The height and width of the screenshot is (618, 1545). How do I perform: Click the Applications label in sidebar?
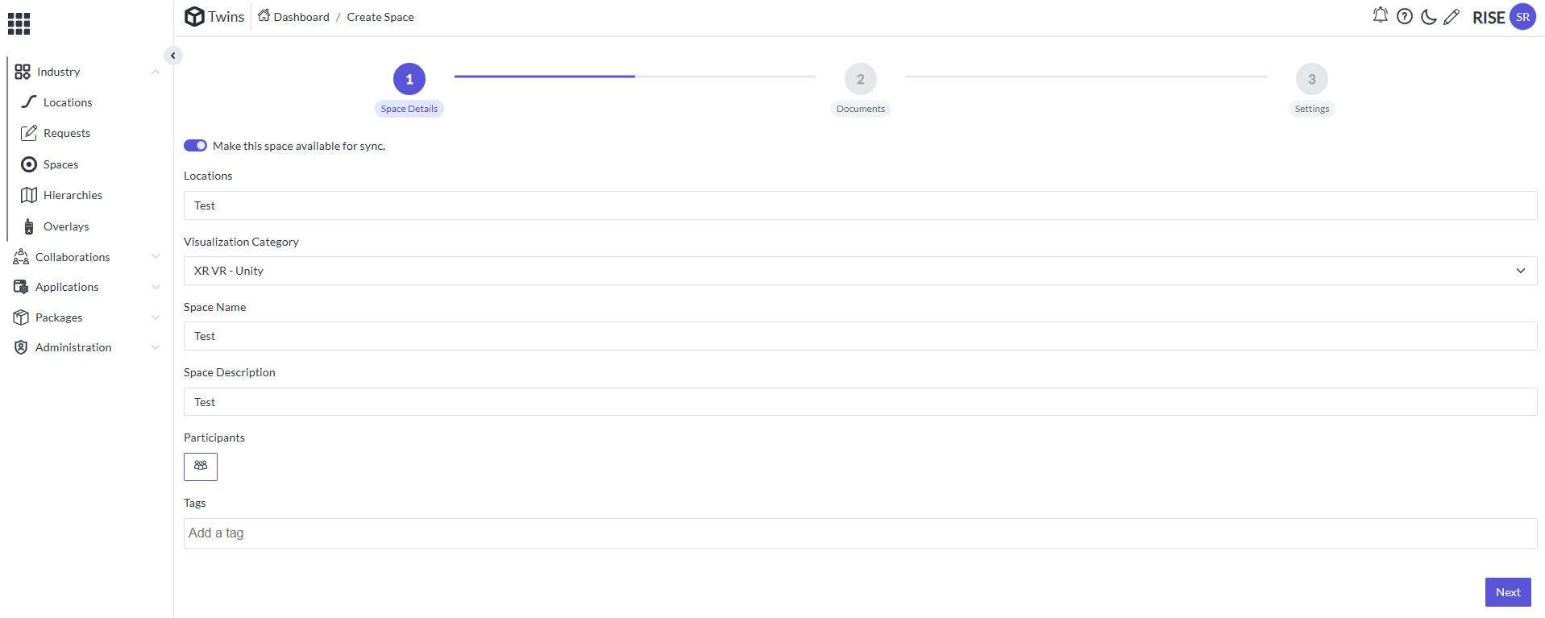tap(67, 287)
